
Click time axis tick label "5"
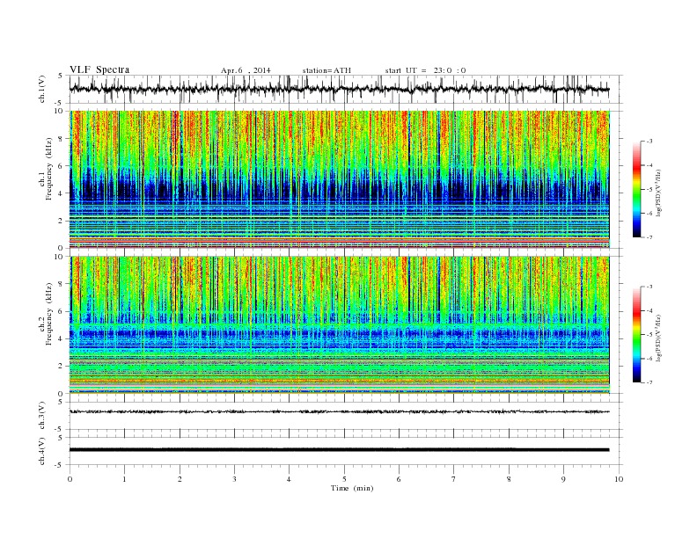(344, 479)
